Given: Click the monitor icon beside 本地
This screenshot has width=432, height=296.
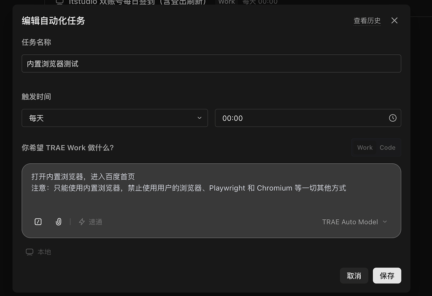Looking at the screenshot, I should pyautogui.click(x=30, y=252).
